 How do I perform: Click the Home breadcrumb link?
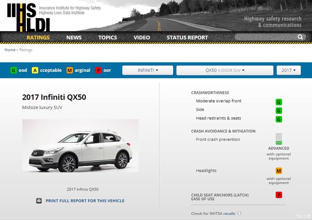click(x=10, y=50)
